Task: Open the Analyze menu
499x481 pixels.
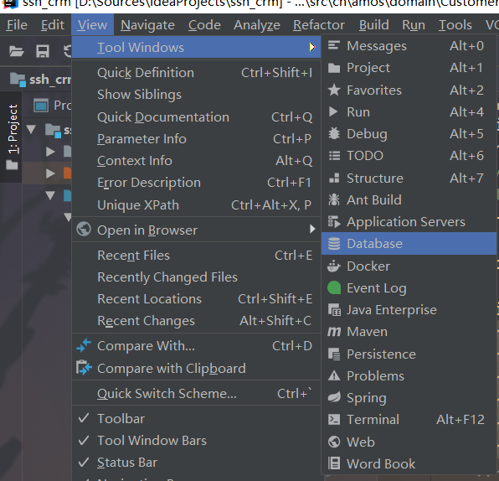Action: click(x=257, y=25)
